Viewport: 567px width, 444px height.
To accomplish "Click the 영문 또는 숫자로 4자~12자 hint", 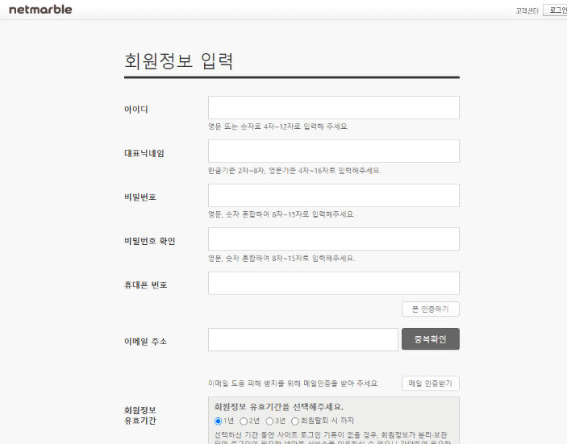I will click(x=278, y=127).
